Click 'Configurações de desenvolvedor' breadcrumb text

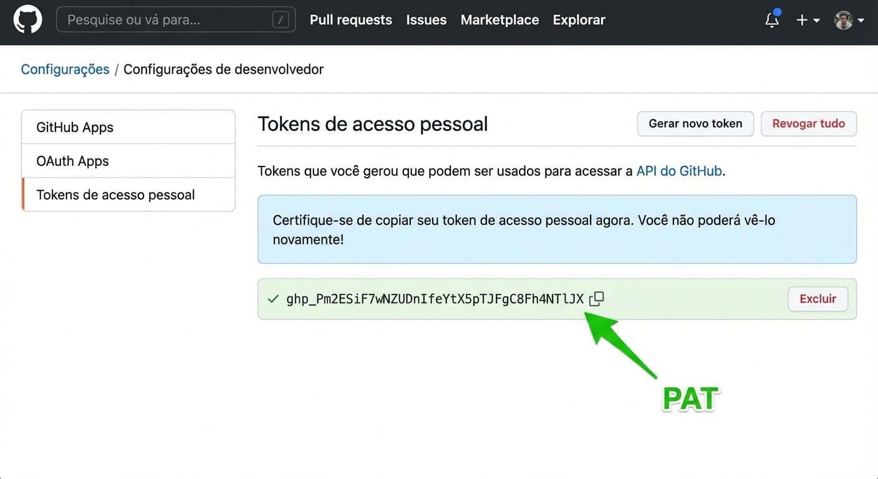point(223,69)
